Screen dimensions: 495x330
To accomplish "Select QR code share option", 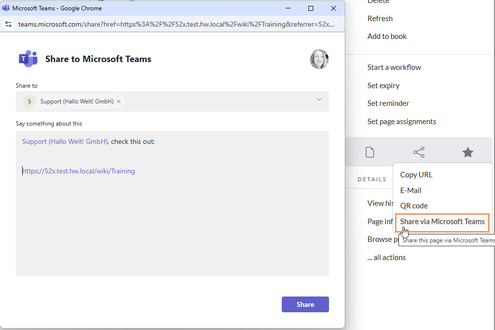I will point(414,206).
